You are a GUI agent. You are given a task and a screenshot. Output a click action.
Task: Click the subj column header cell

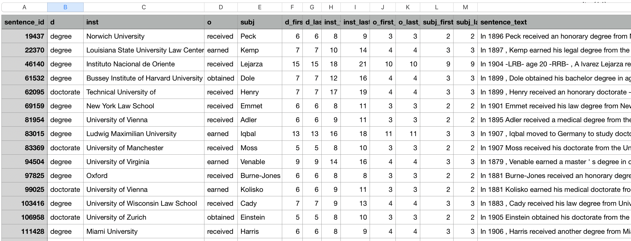click(x=260, y=22)
